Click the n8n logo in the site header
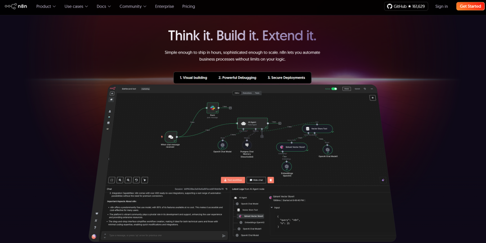This screenshot has width=486, height=243. [x=16, y=6]
